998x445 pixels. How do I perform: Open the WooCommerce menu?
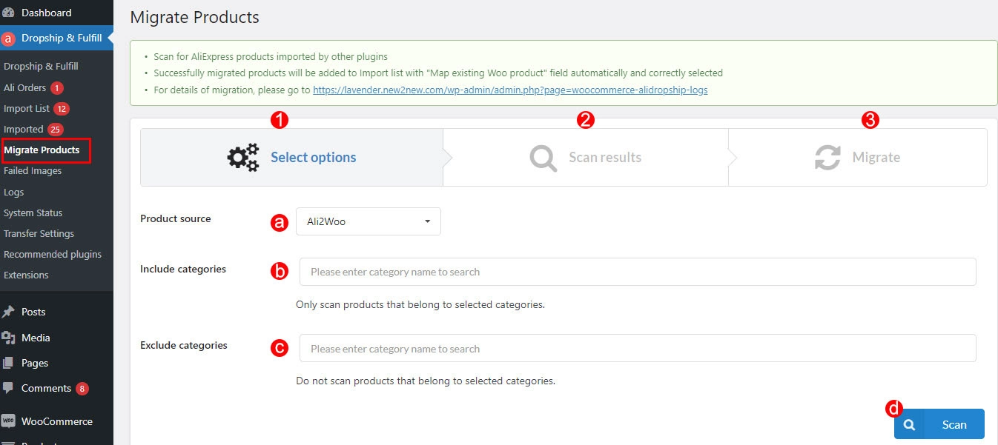[x=56, y=421]
